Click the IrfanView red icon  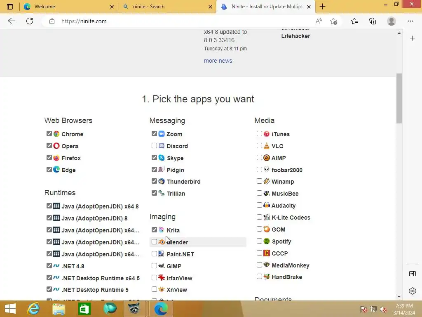[162, 278]
